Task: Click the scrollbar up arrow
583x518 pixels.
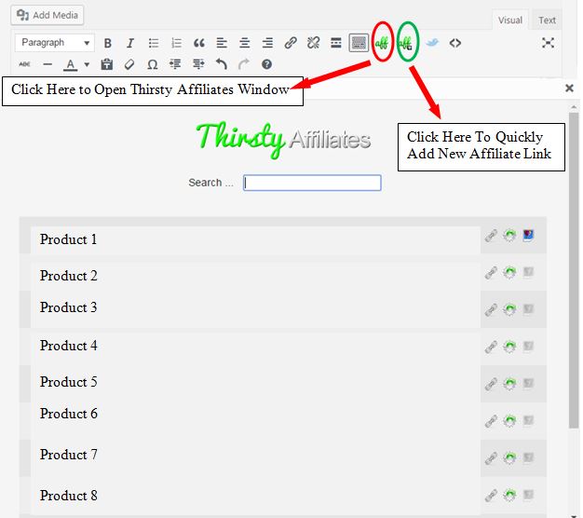Action: point(574,107)
